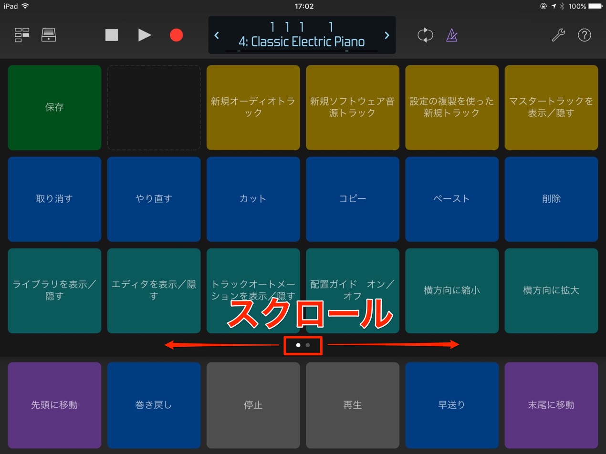606x454 pixels.
Task: Tap the battery 100% status indicator
Action: click(x=585, y=6)
